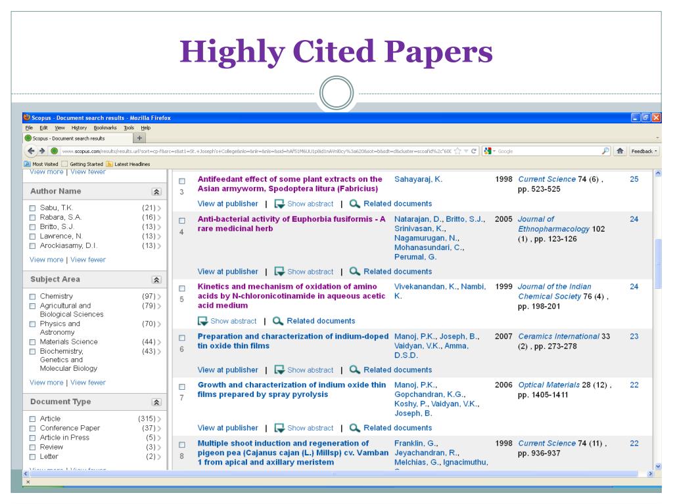Click the browser Back arrow
This screenshot has height=504, width=673.
click(x=31, y=151)
